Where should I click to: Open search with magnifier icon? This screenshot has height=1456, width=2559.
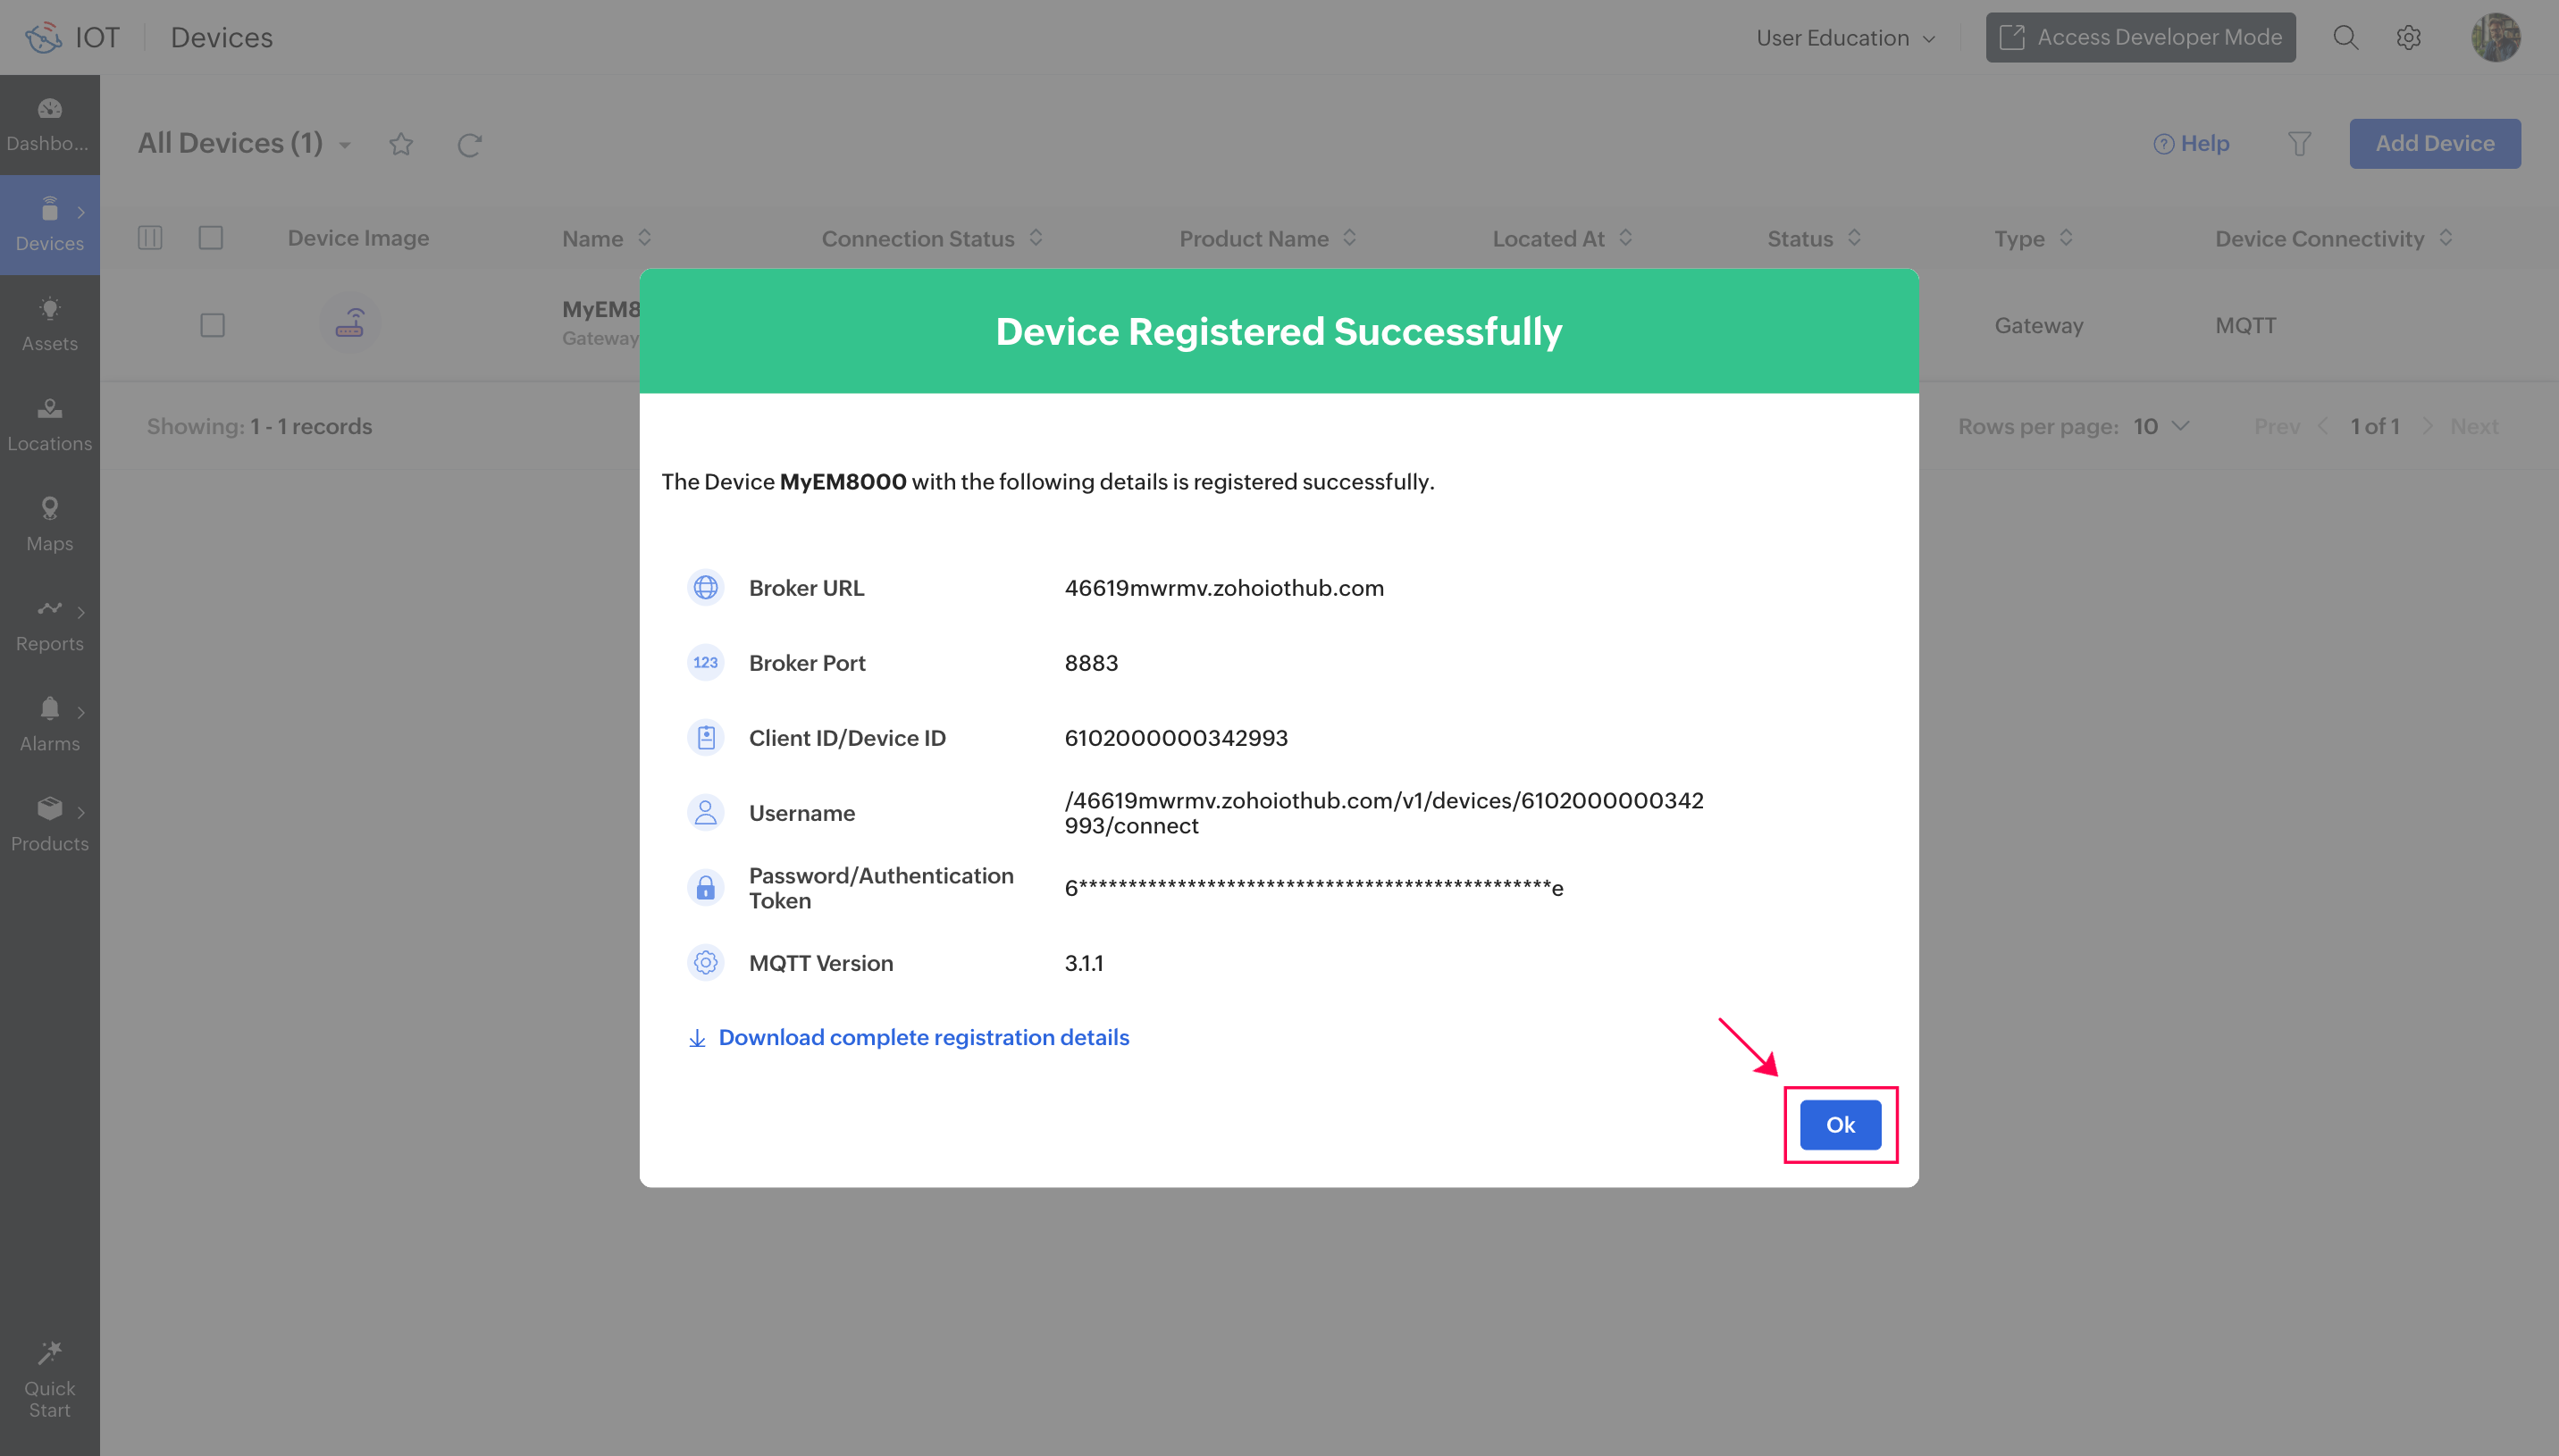pos(2345,38)
